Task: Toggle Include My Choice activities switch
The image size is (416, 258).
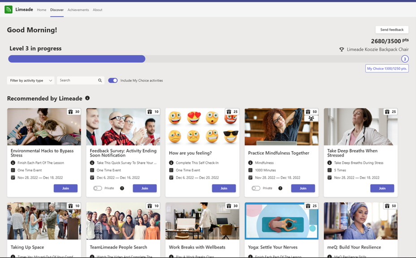Action: pyautogui.click(x=113, y=80)
